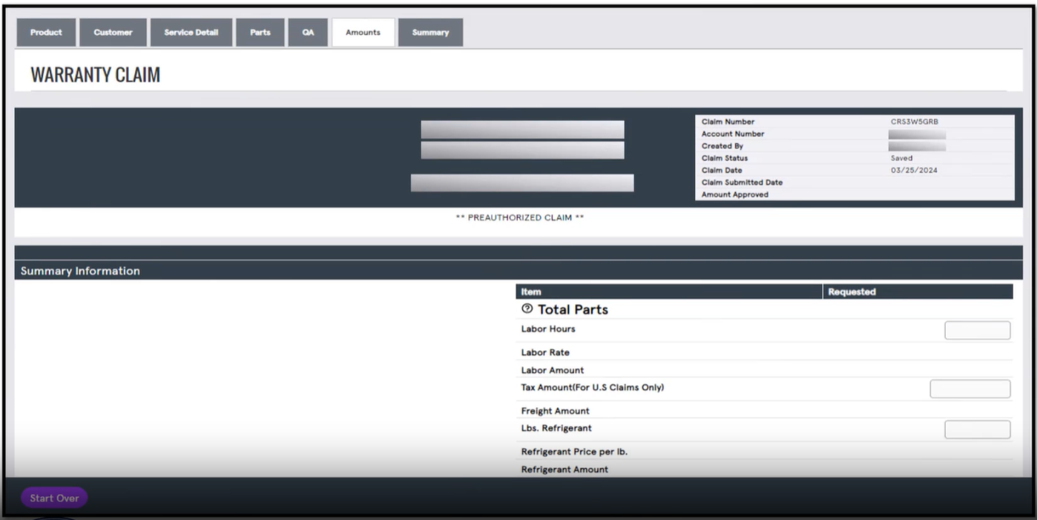Click the Start Over button
Screen dimensions: 1037x520
click(x=53, y=497)
